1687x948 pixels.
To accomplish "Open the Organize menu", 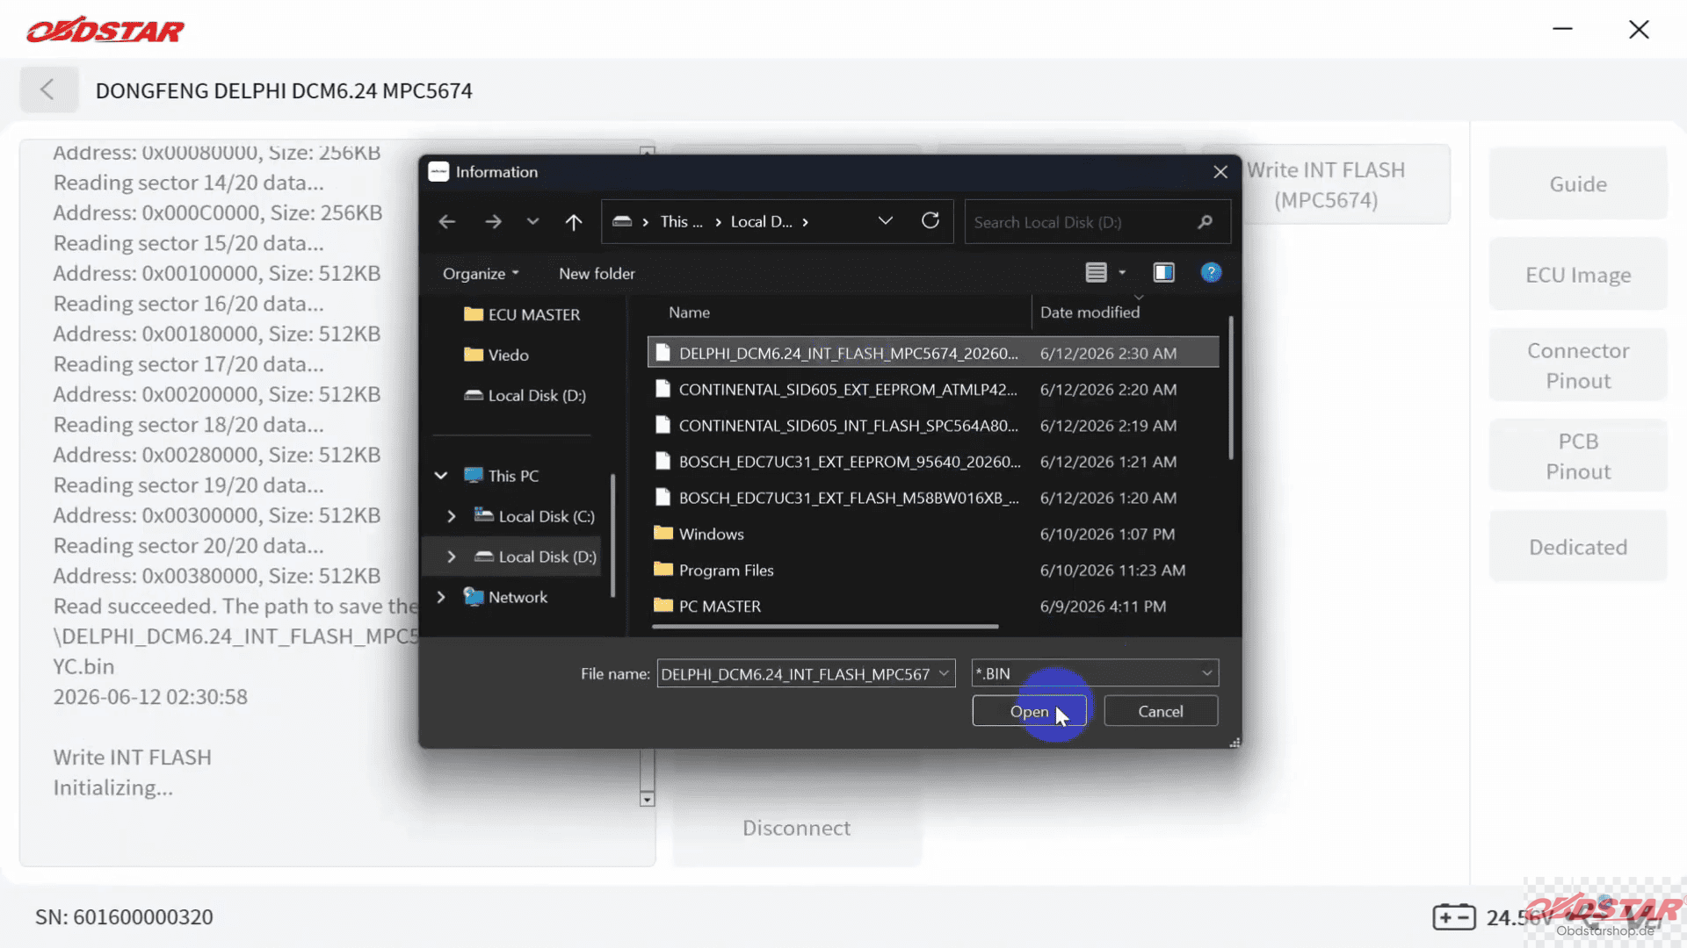I will pos(481,273).
